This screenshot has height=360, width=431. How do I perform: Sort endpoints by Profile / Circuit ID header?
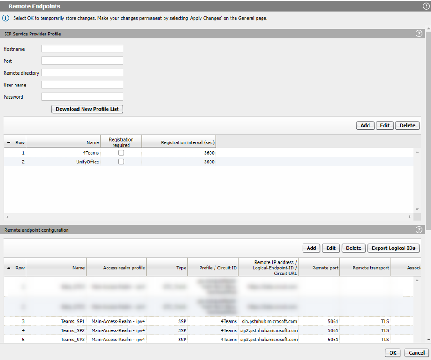(x=213, y=268)
